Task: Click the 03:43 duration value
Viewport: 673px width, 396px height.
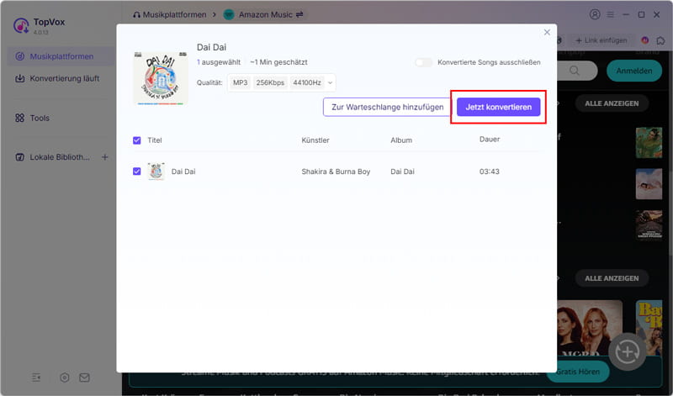Action: coord(490,172)
